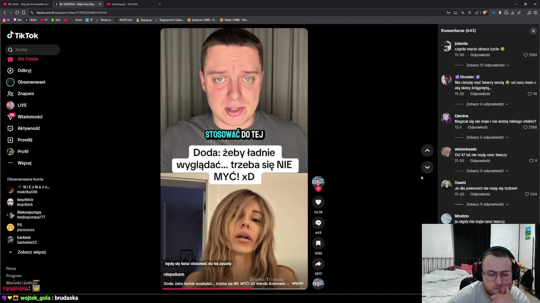Share the video with arrow icon
This screenshot has height=303, width=540.
coord(318,264)
